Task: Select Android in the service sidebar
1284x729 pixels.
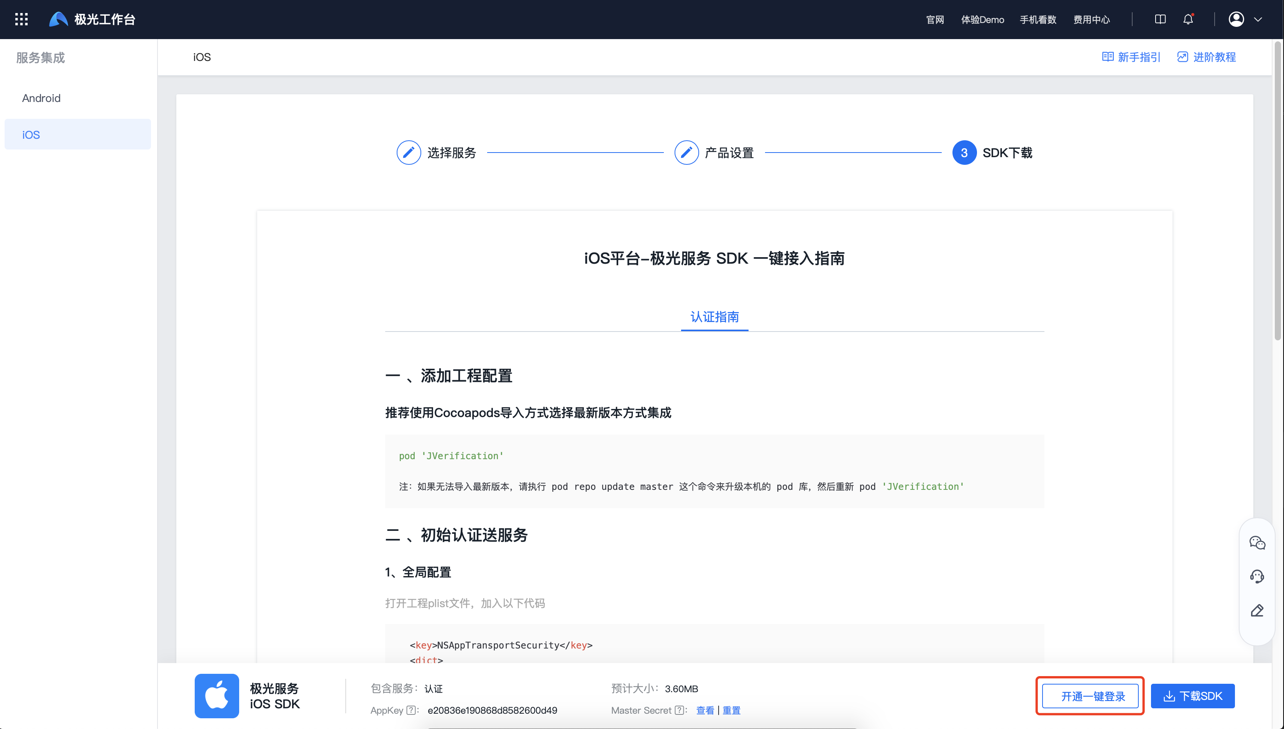Action: [77, 98]
